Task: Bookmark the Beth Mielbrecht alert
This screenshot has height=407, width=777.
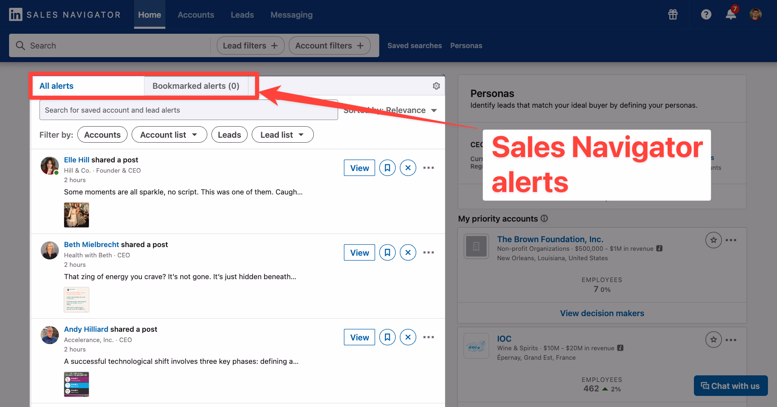Action: 387,252
